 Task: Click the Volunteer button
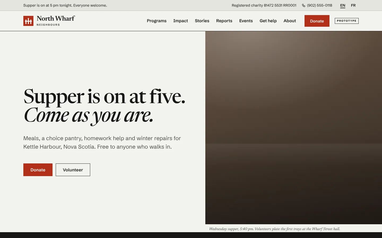[x=73, y=170]
